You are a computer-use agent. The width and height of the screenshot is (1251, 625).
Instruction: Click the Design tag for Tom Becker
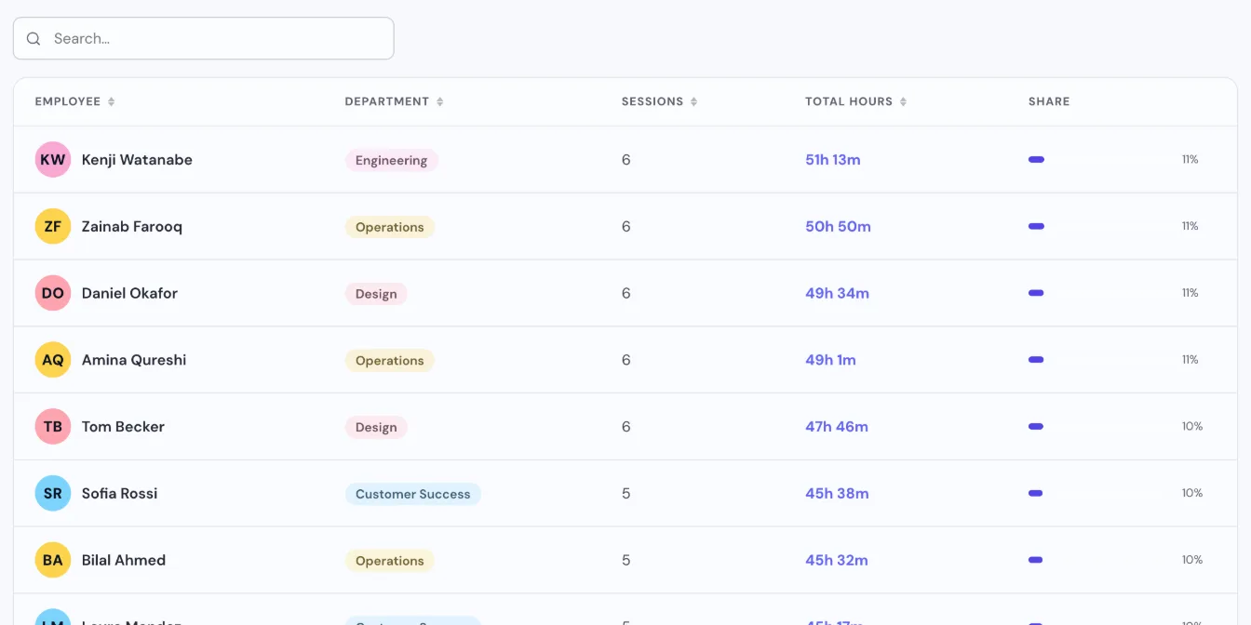(376, 427)
